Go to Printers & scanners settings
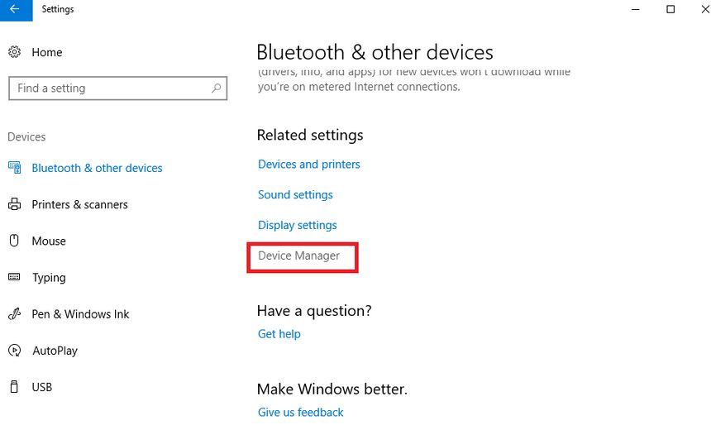 [79, 204]
